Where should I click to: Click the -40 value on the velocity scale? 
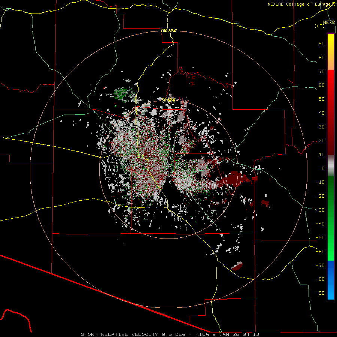click(320, 224)
